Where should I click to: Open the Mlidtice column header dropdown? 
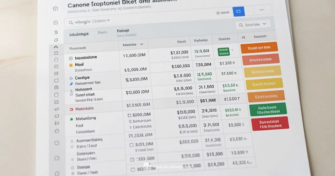pos(141,44)
